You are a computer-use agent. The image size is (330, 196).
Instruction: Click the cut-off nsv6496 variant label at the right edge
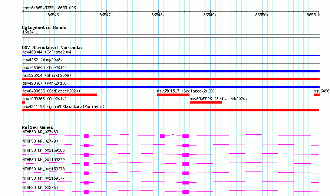point(322,91)
